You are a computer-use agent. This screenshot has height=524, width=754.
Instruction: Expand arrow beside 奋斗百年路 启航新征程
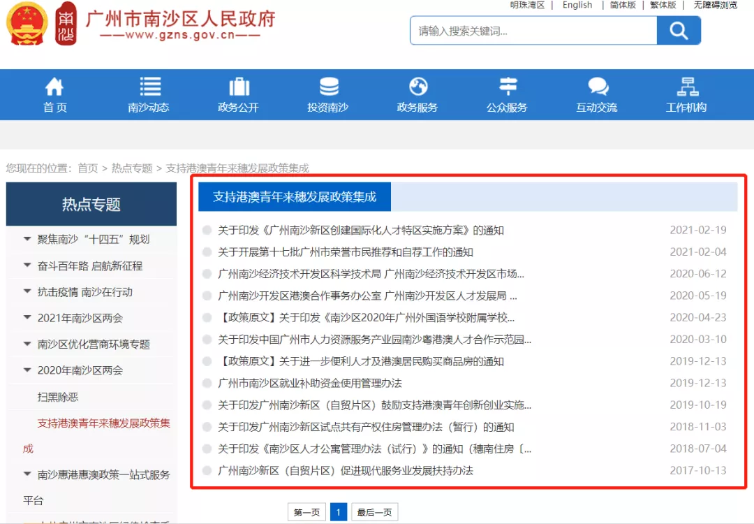[27, 265]
